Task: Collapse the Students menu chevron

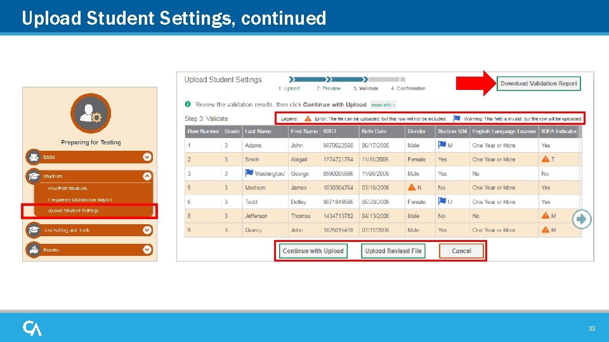Action: pos(147,176)
